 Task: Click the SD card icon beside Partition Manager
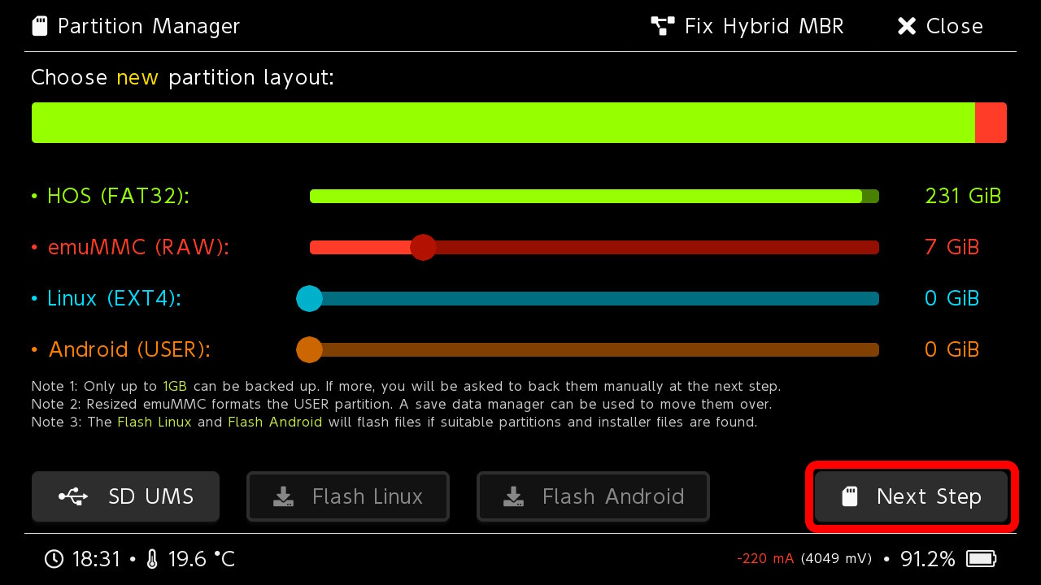coord(39,26)
